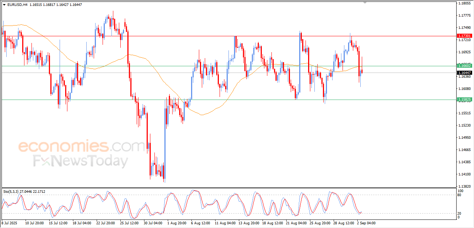Image resolution: width=474 pixels, height=228 pixels.
Task: Click the 1.18055 price axis value
Action: pyautogui.click(x=465, y=3)
